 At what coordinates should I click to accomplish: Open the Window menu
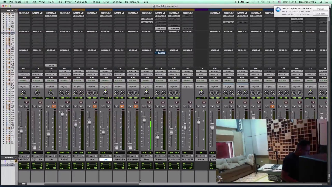(x=117, y=2)
